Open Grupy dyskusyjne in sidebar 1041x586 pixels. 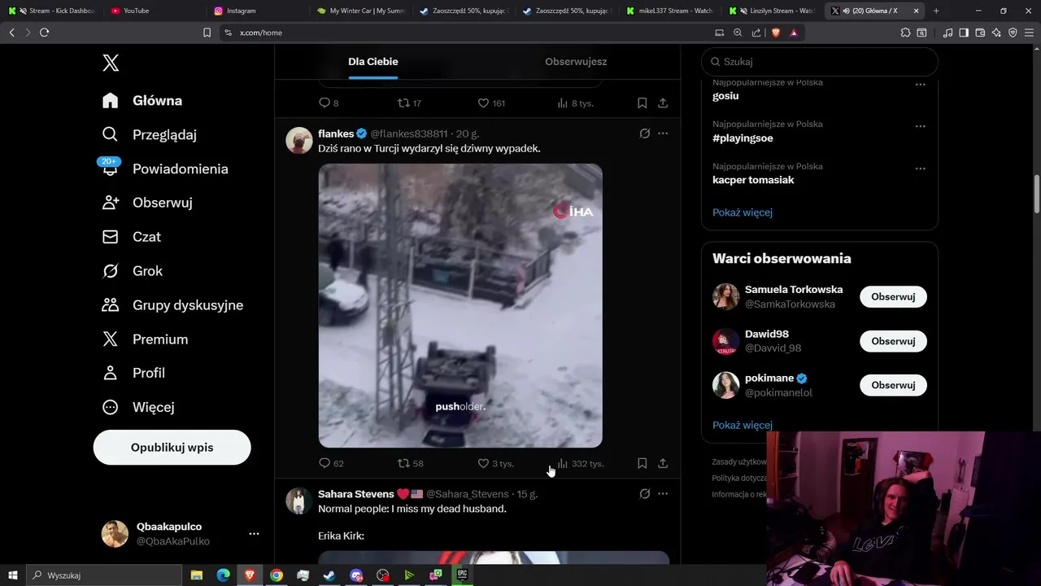[x=172, y=305]
